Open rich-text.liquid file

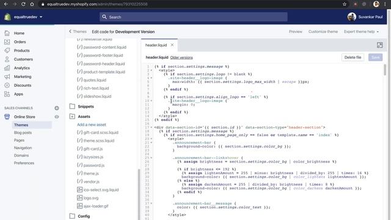[93, 88]
